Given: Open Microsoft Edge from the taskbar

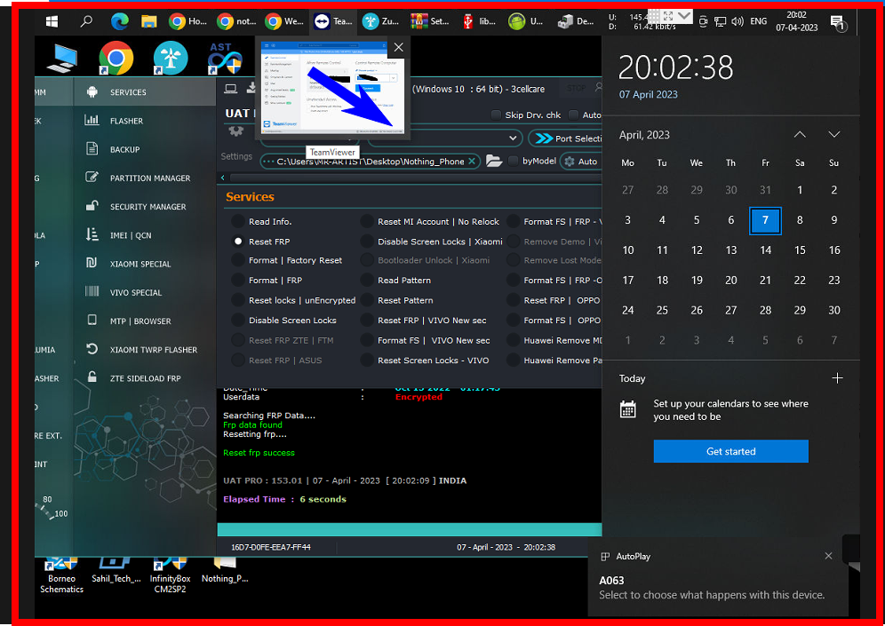Looking at the screenshot, I should [x=120, y=21].
